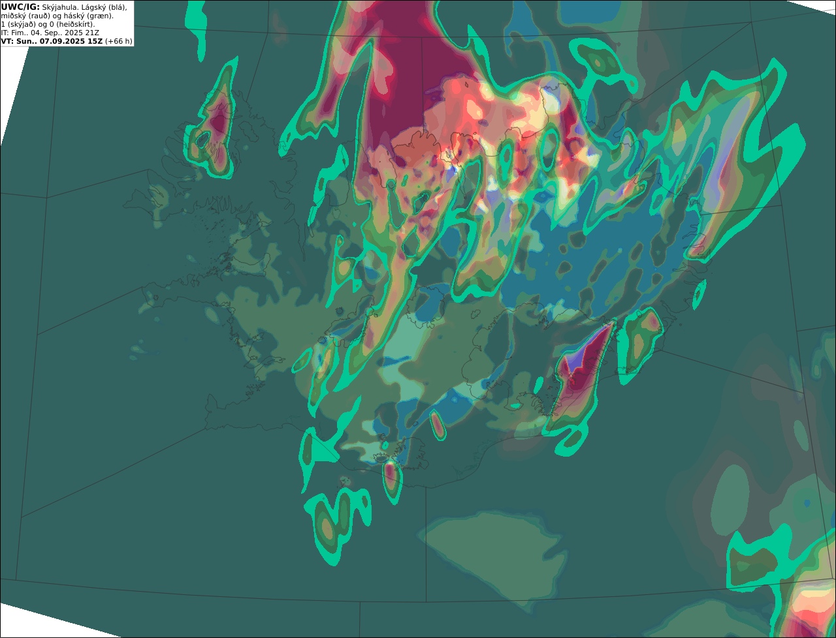Screen dimensions: 836x638
Task: Select the "(+66 h)" forecast offset text
Action: click(x=119, y=41)
